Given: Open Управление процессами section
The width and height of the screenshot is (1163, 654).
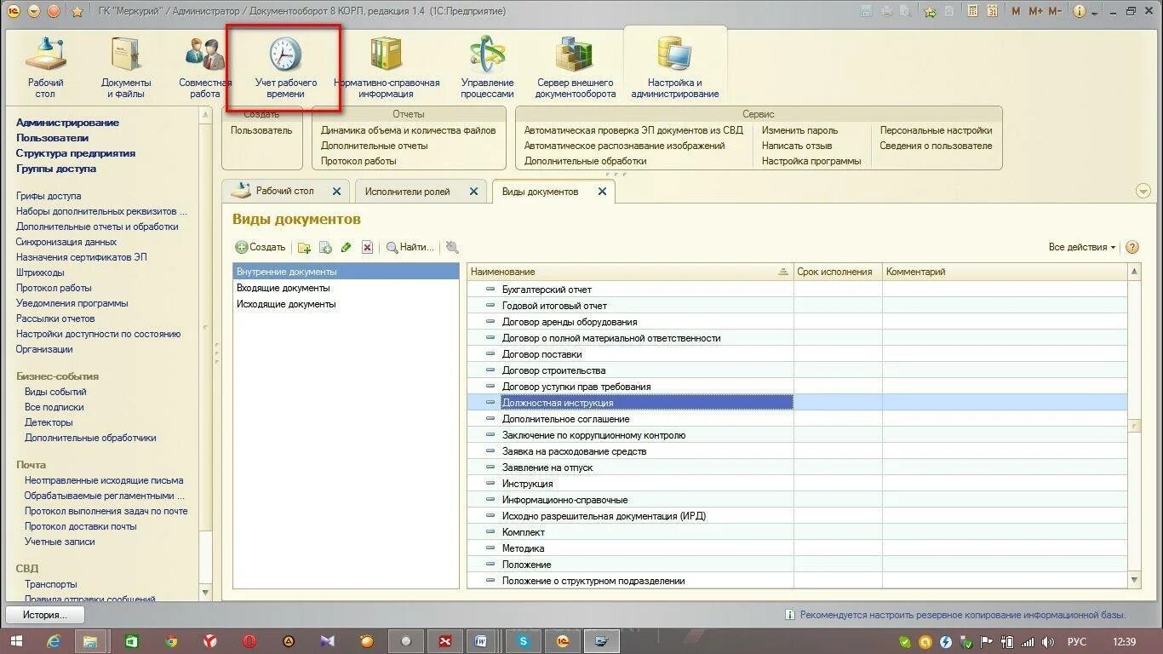Looking at the screenshot, I should coord(488,68).
